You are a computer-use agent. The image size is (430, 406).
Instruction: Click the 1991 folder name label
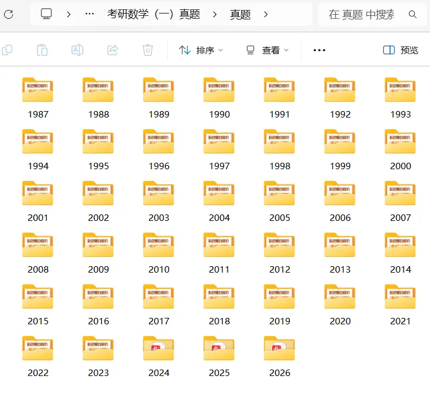(279, 114)
